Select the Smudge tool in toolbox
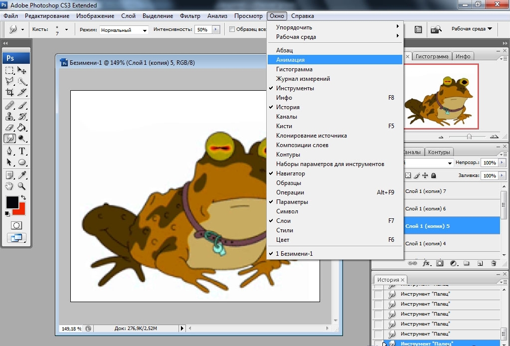The image size is (510, 346). [9, 139]
